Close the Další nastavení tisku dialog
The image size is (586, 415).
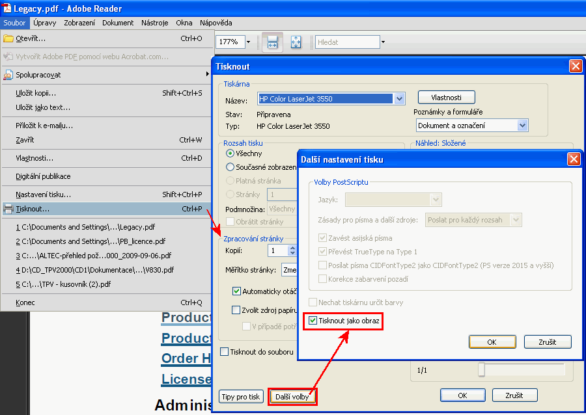[574, 159]
